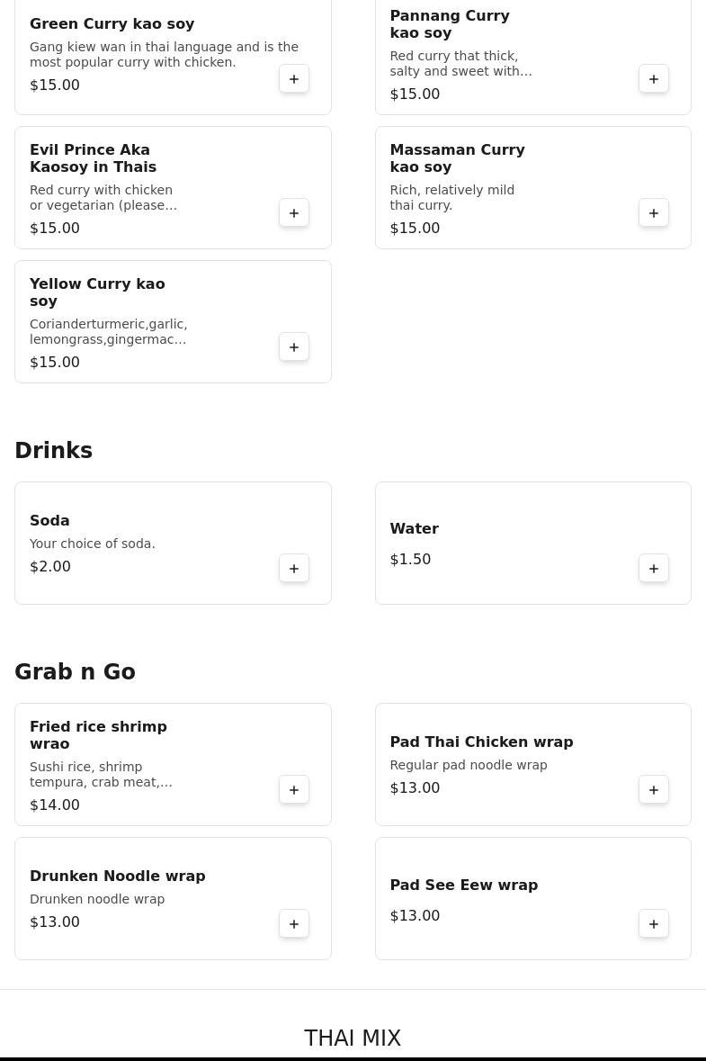
Task: Open the Pad See Eew wrap title
Action: [x=464, y=886]
